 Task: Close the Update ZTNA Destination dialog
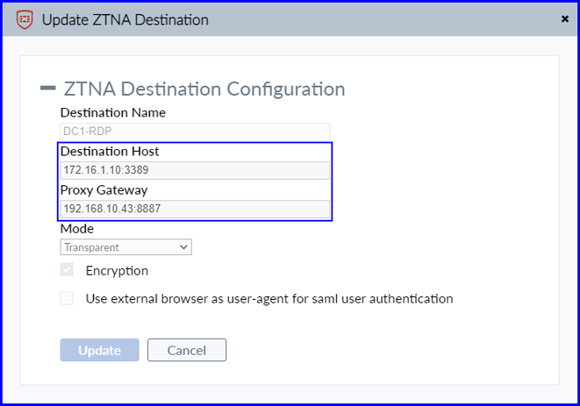tap(564, 18)
